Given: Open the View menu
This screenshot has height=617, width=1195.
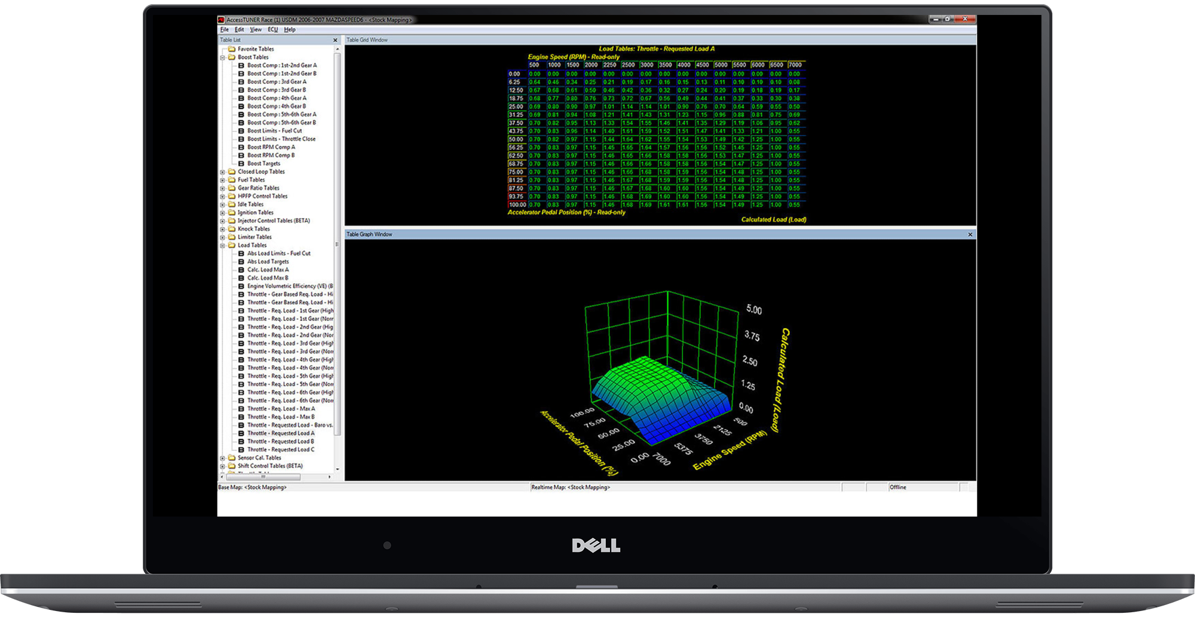Looking at the screenshot, I should (x=256, y=29).
